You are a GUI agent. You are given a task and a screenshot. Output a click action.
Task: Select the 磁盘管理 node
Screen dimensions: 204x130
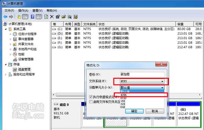(x=24, y=69)
